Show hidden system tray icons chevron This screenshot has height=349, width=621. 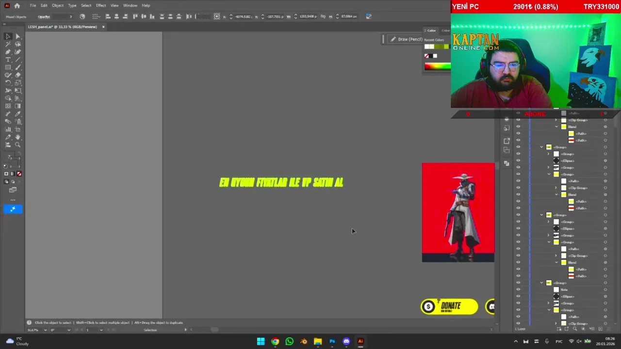tap(516, 341)
